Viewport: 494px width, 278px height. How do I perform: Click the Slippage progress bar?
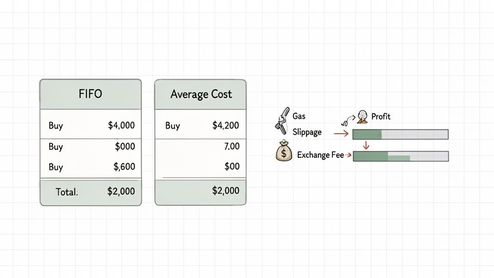pyautogui.click(x=400, y=134)
